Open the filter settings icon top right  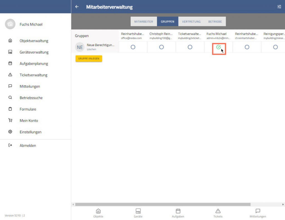(279, 7)
